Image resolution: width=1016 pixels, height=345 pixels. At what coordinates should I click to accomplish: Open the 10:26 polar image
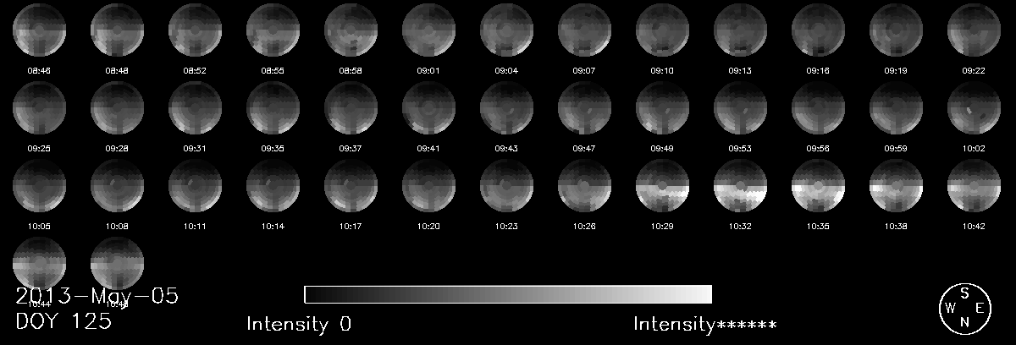click(x=585, y=186)
